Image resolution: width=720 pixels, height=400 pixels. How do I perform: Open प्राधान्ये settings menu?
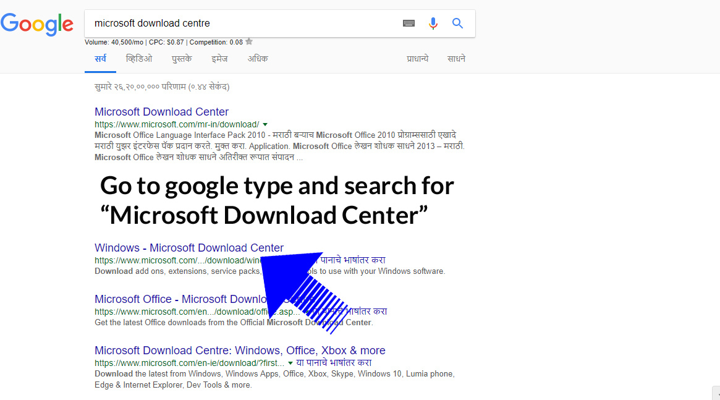click(417, 59)
